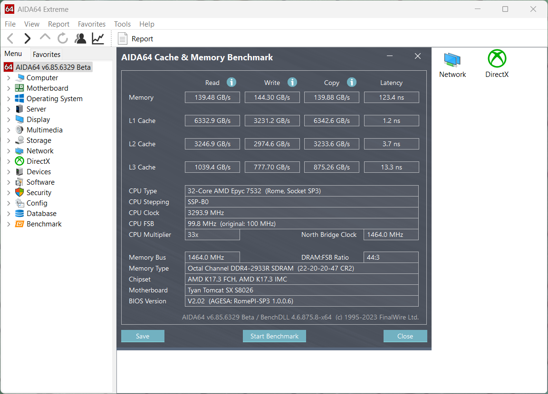Click the Close button in benchmark dialog
Image resolution: width=548 pixels, height=394 pixels.
tap(405, 336)
